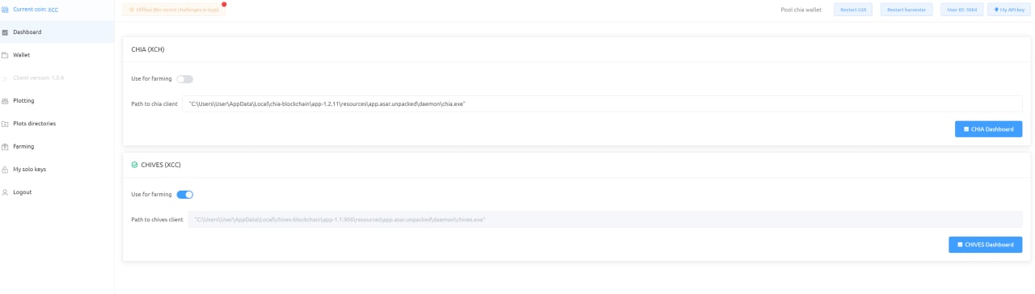The image size is (1035, 294).
Task: Enable Use for farming under CHIA (XCH)
Action: [x=184, y=79]
